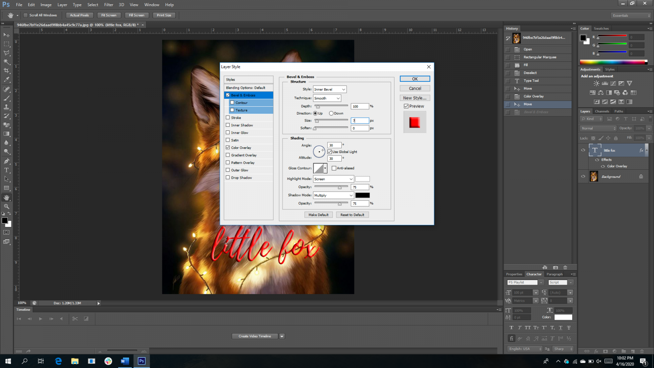The image size is (654, 368).
Task: Select the Zoom tool
Action: pos(7,206)
